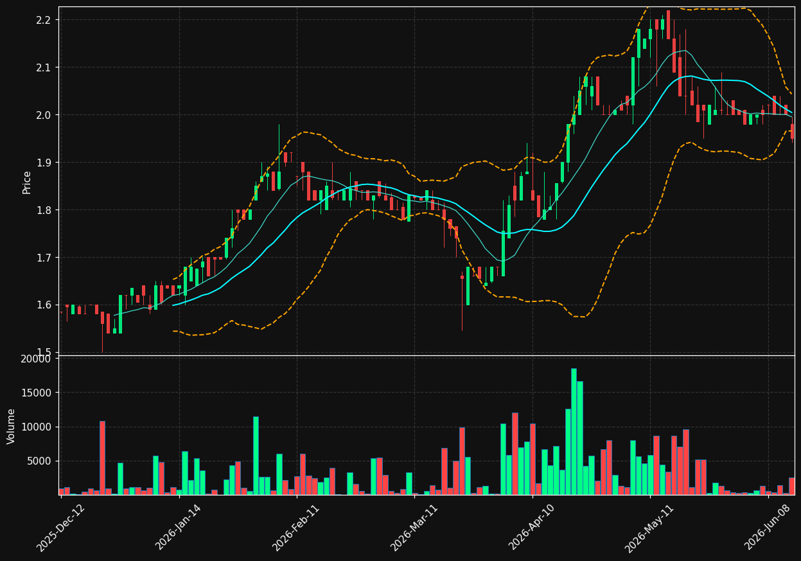Click the Price axis title
The width and height of the screenshot is (801, 561).
click(x=27, y=182)
